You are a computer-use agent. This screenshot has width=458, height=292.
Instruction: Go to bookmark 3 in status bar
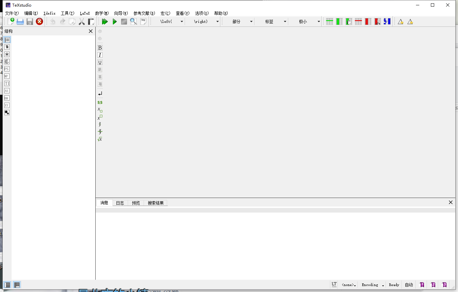[x=444, y=285]
